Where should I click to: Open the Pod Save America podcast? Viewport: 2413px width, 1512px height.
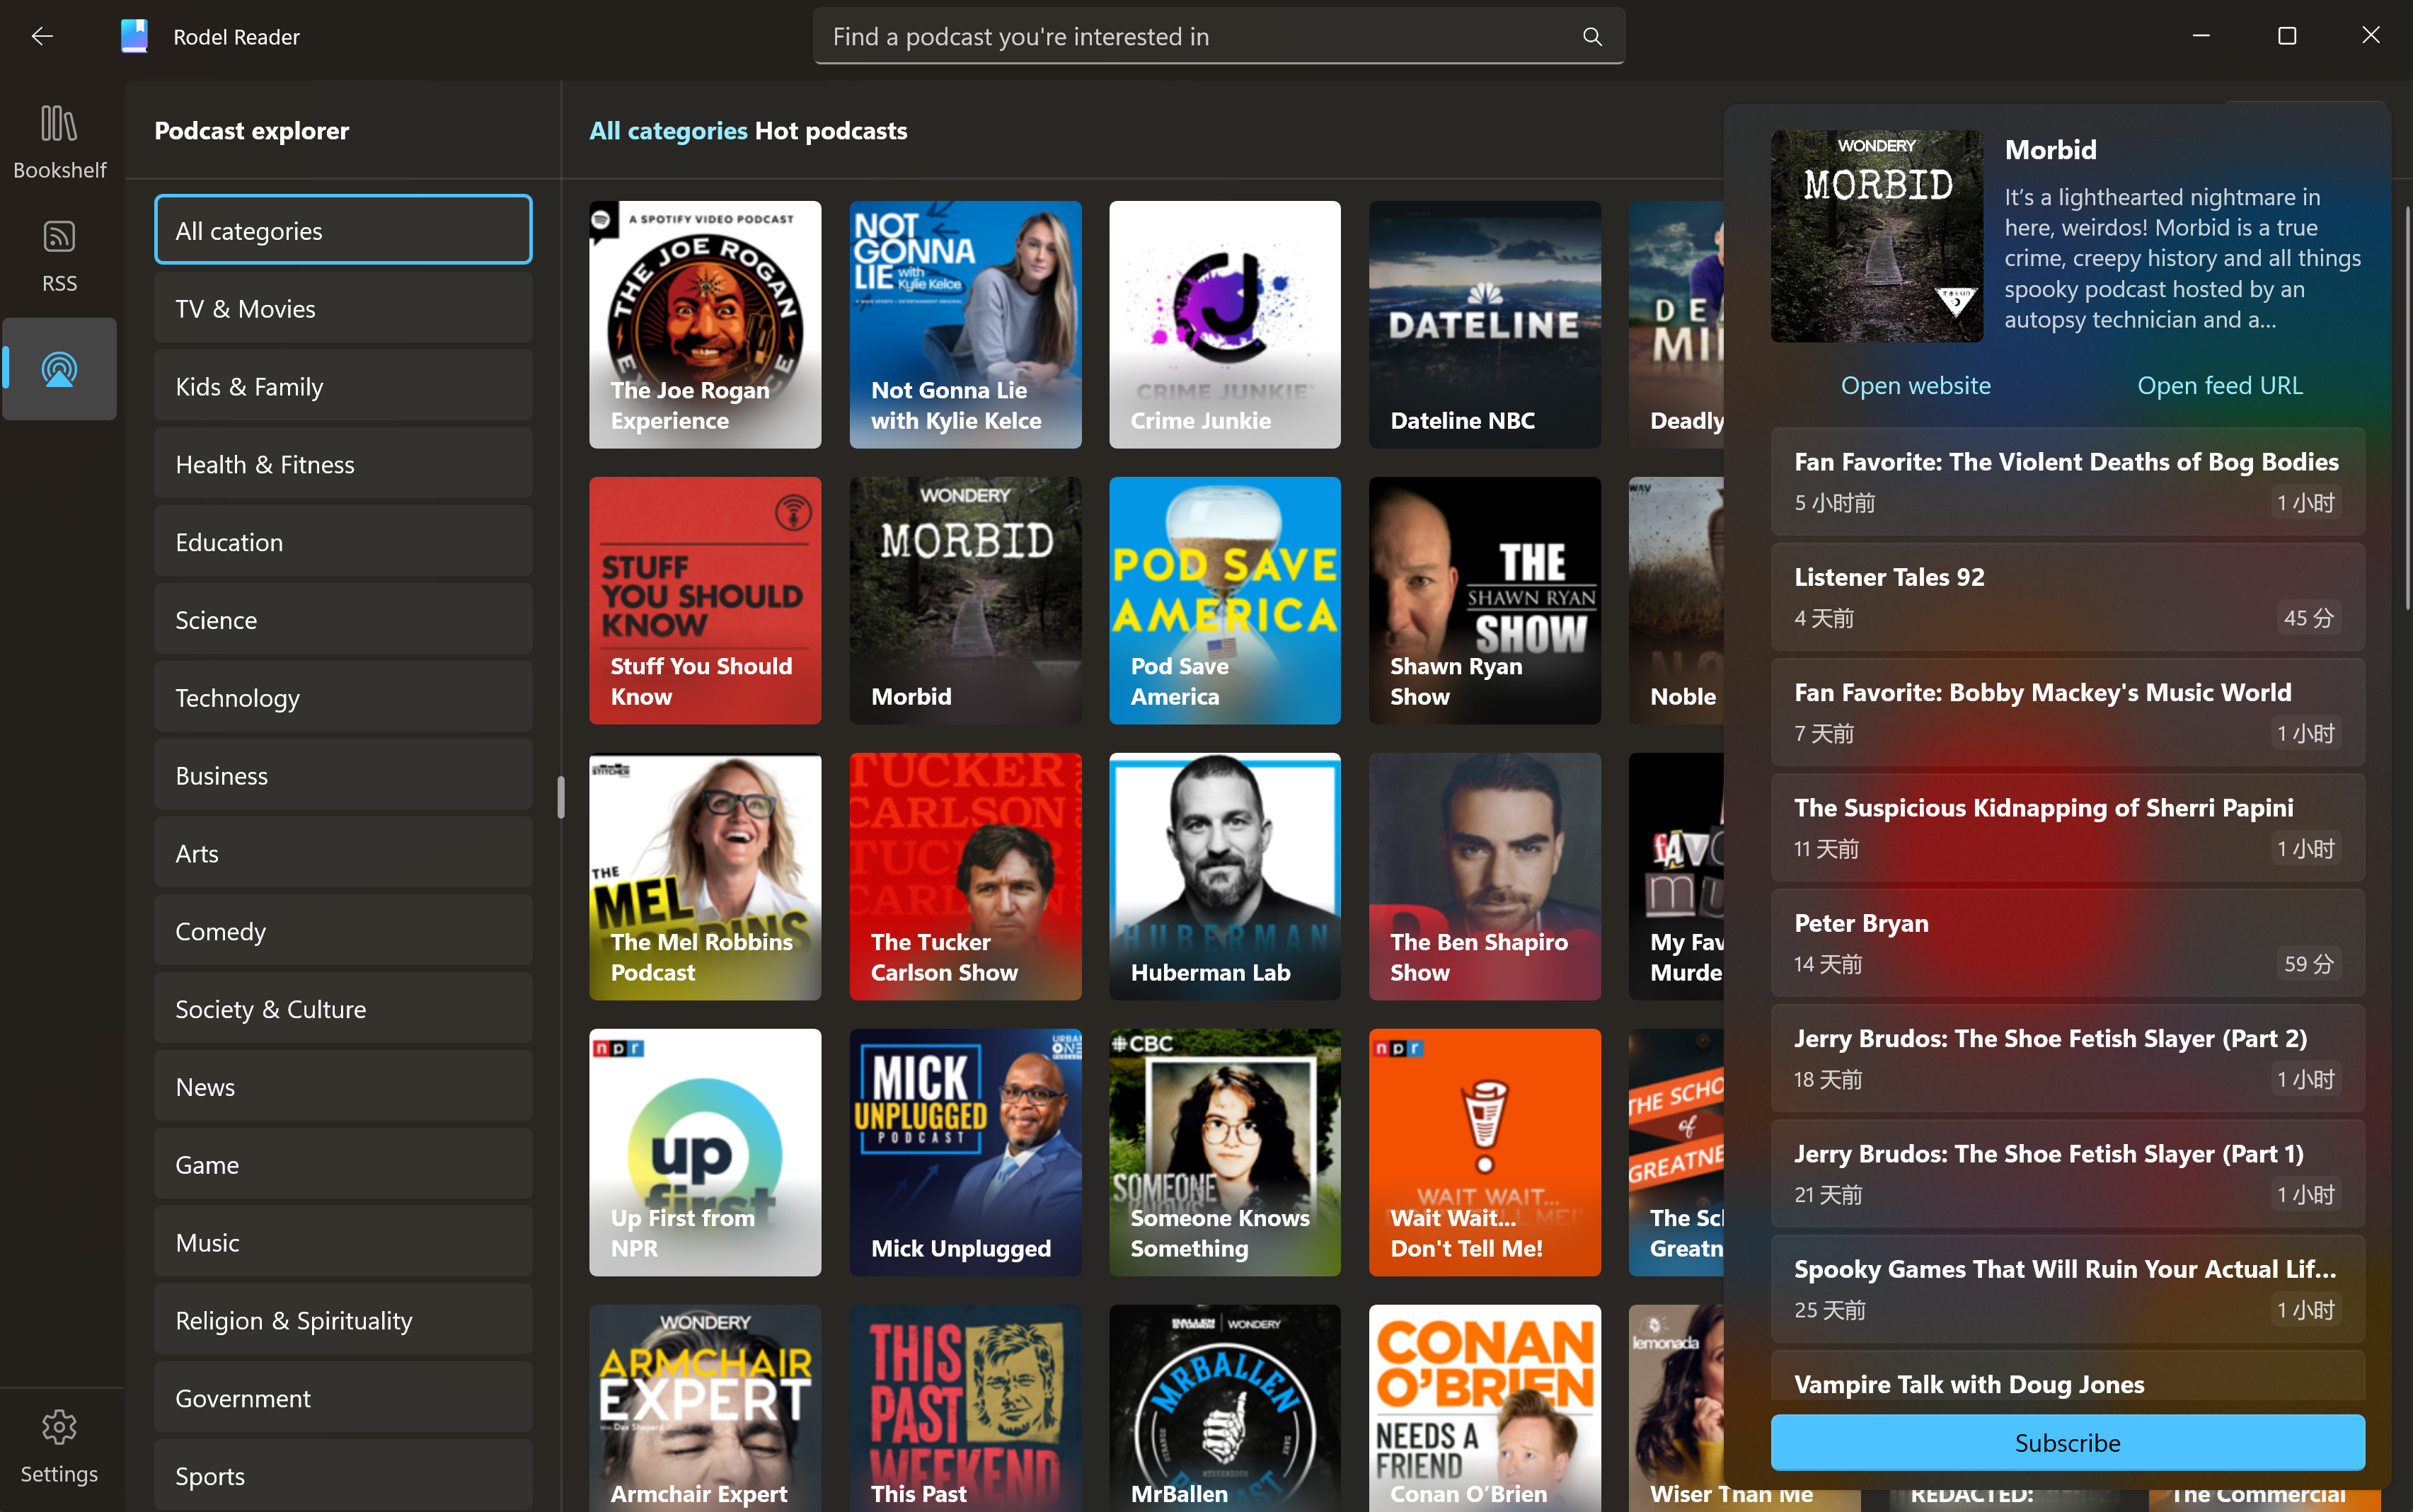click(1224, 601)
